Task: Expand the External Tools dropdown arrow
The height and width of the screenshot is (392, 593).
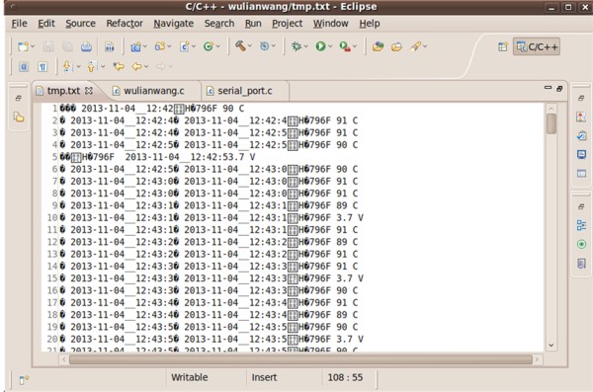Action: pos(355,46)
